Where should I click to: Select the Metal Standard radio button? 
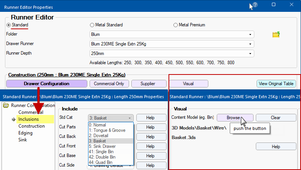click(92, 25)
